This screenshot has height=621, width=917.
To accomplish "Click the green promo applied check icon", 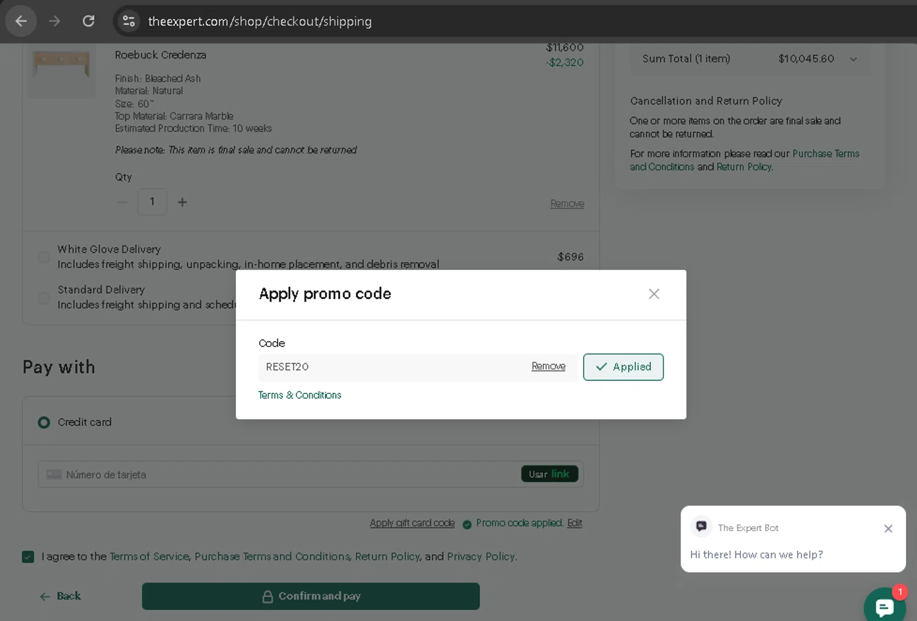I will (x=467, y=524).
